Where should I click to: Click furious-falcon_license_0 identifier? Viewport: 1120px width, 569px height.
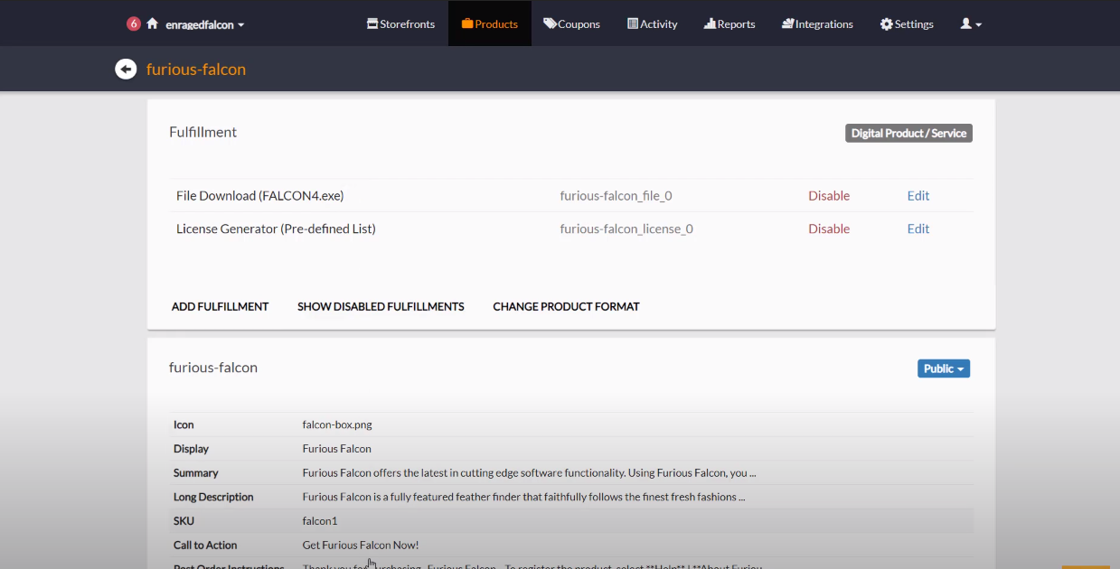coord(626,229)
